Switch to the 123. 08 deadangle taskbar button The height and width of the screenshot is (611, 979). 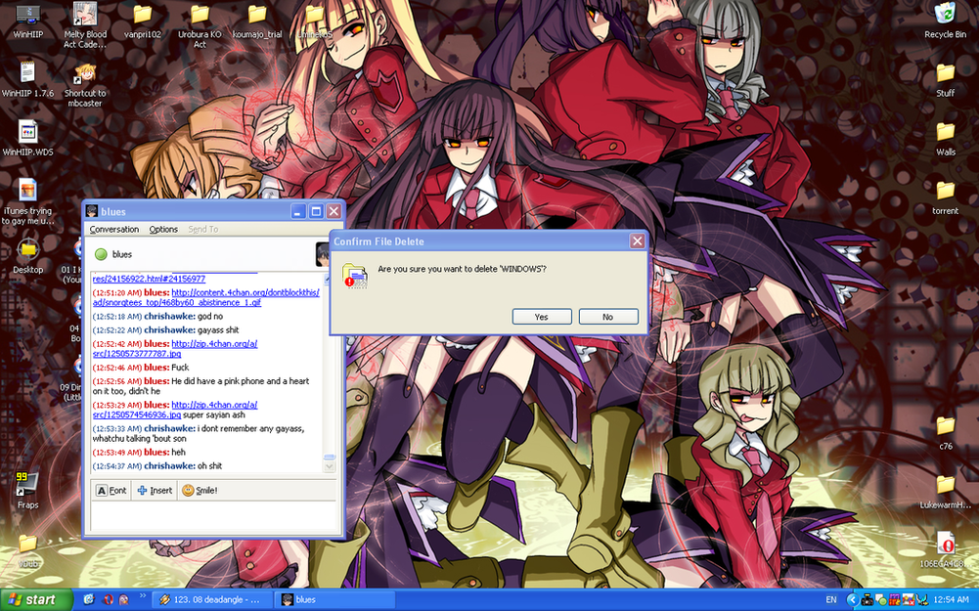pyautogui.click(x=214, y=600)
